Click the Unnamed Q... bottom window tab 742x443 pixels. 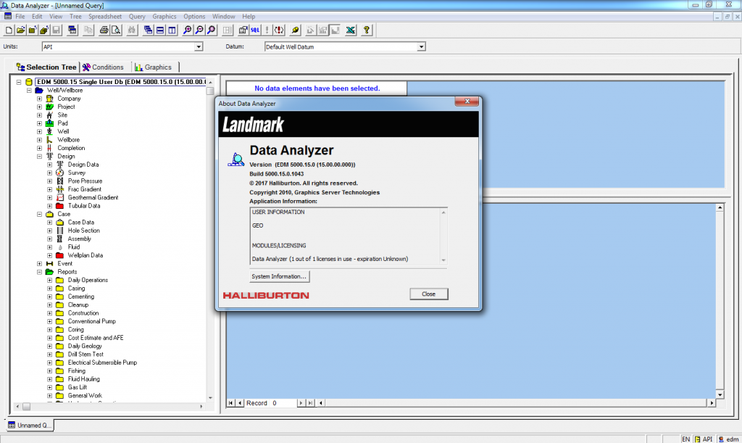click(30, 425)
